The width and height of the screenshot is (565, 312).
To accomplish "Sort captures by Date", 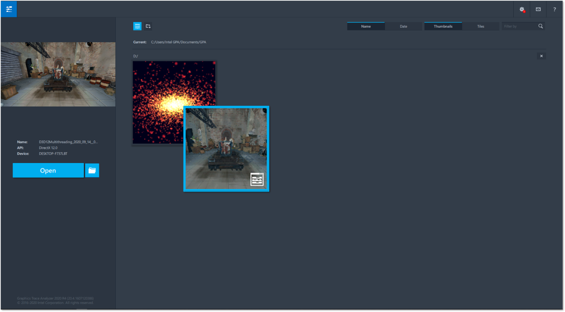I will pos(403,26).
